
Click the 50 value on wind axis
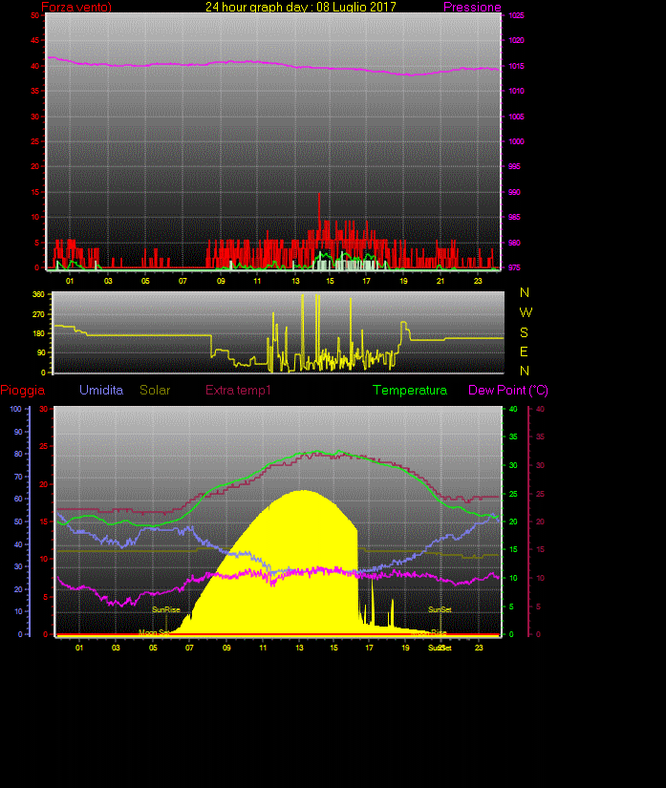click(34, 15)
